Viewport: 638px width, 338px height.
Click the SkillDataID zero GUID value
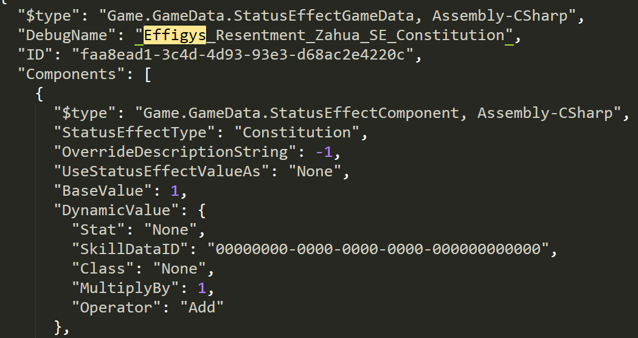378,249
